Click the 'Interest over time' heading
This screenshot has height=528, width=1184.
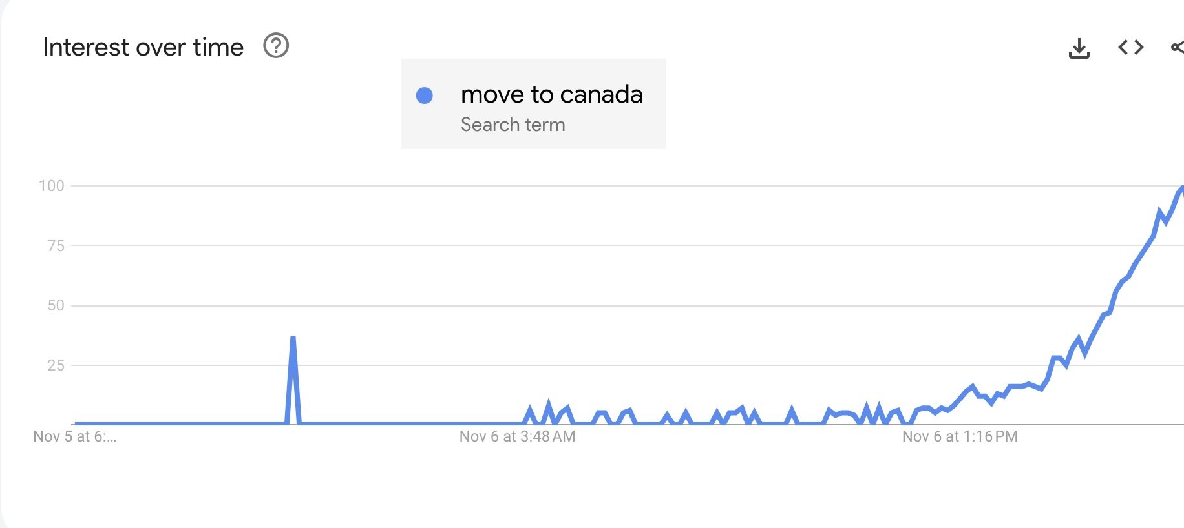pyautogui.click(x=143, y=47)
